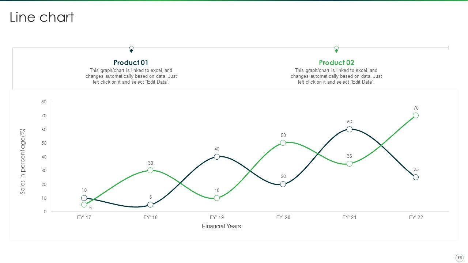Click the Product 02 heading
468x263 pixels.
(336, 62)
